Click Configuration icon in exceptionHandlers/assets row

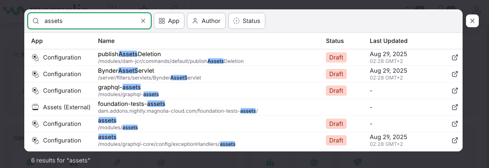click(35, 140)
